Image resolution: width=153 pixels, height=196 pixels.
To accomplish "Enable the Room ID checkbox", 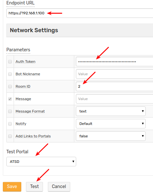I will (x=10, y=86).
